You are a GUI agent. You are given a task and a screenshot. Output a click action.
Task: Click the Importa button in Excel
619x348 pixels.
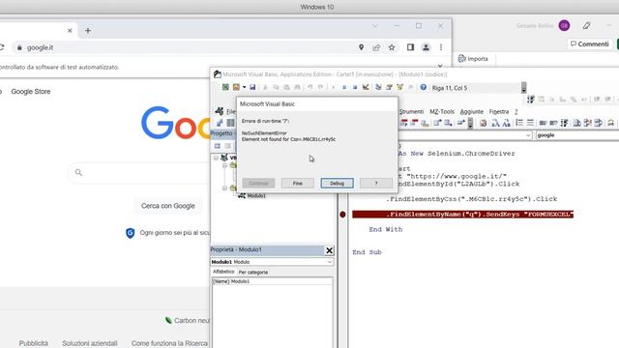(x=473, y=59)
